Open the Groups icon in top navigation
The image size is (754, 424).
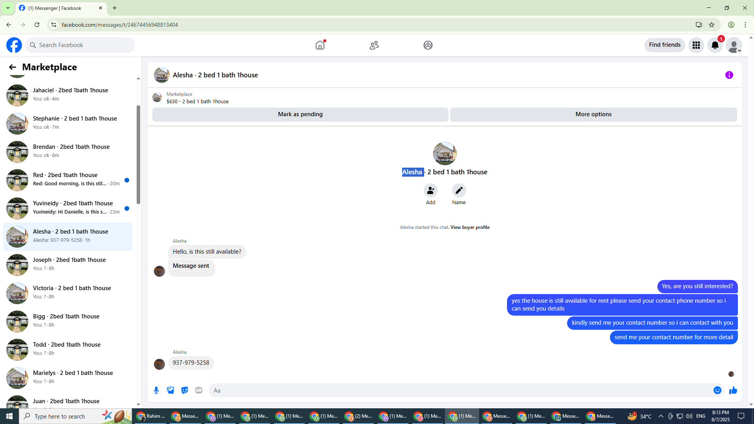point(428,45)
